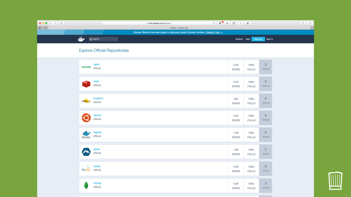The width and height of the screenshot is (351, 197).
Task: Click the Sign in link
Action: pos(269,39)
